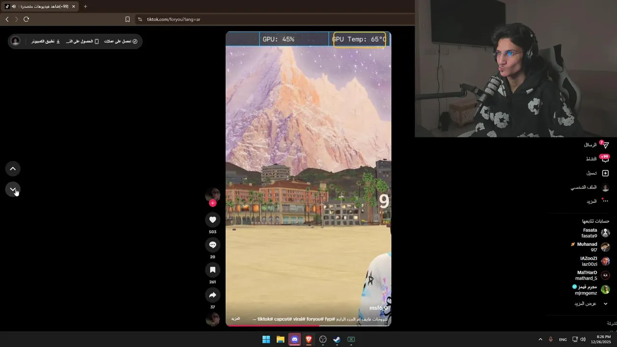Open site settings icon beside the URL

[140, 19]
